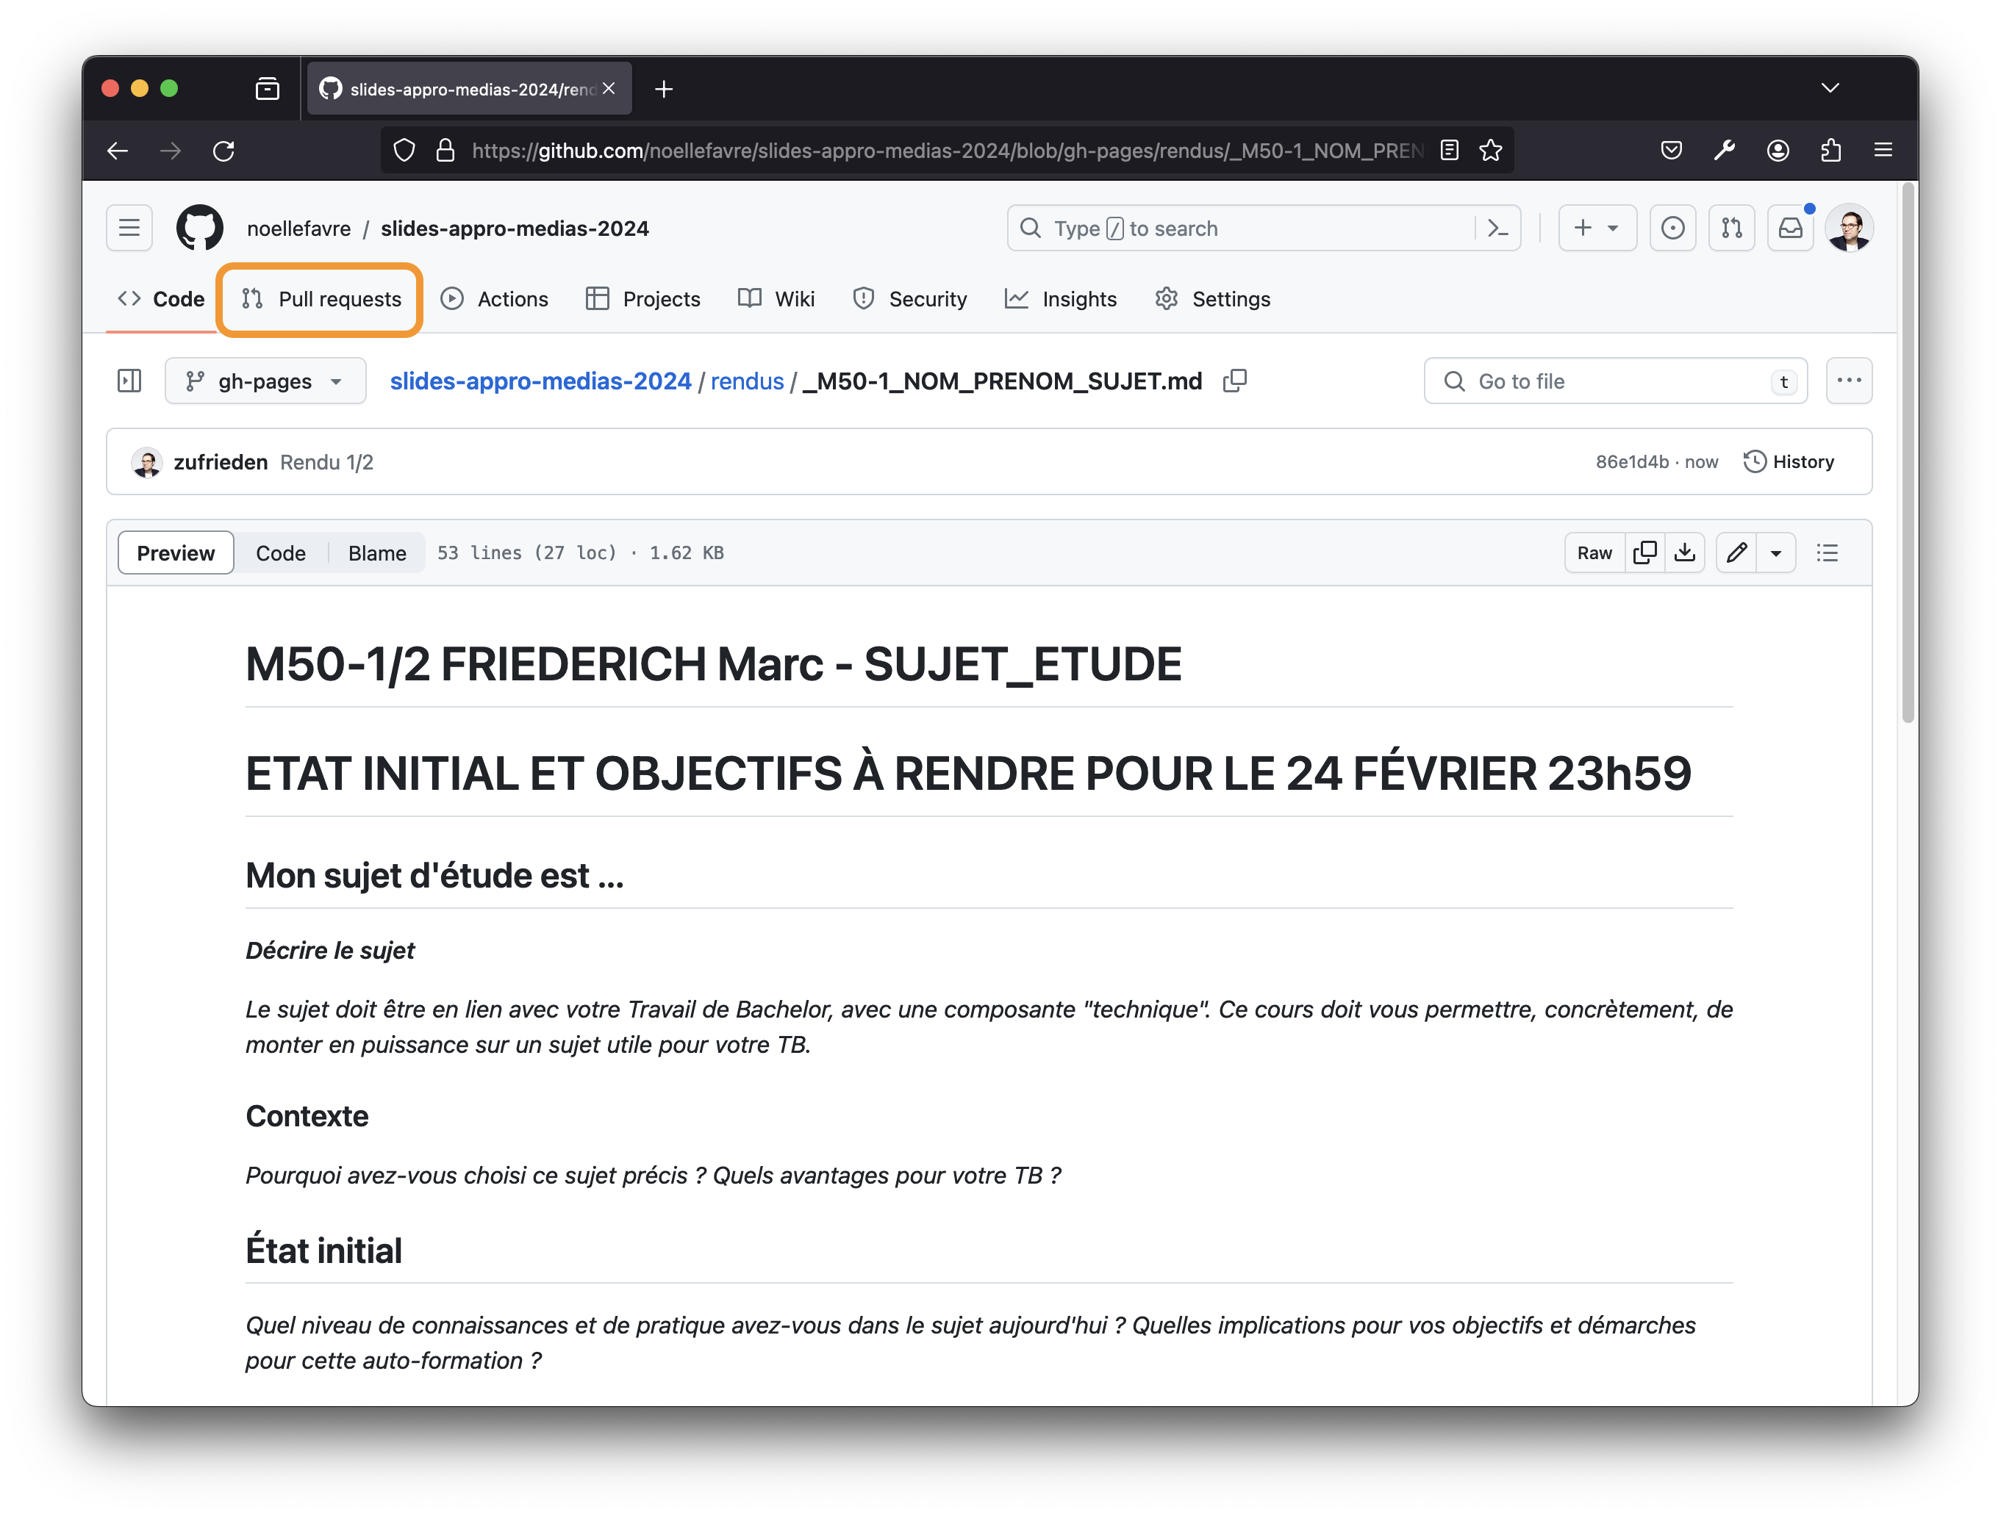This screenshot has width=2001, height=1515.
Task: Open GitHub notifications inbox
Action: (1790, 228)
